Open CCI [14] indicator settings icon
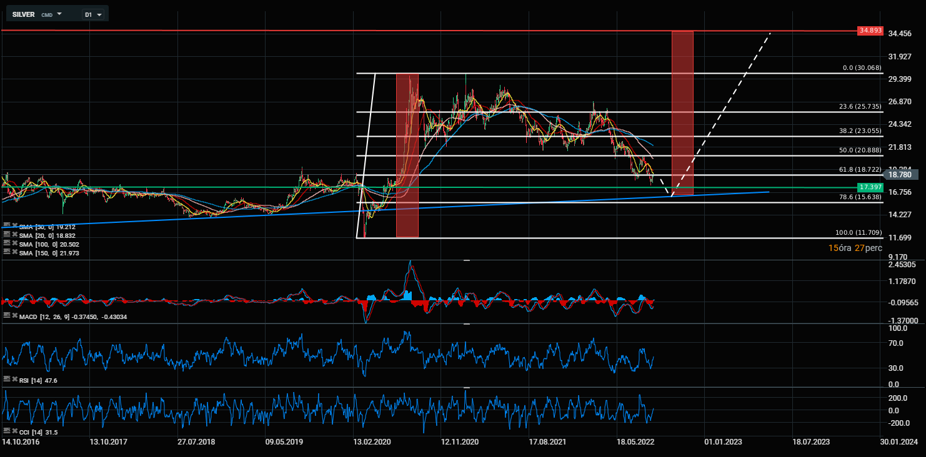This screenshot has height=457, width=926. (6, 431)
